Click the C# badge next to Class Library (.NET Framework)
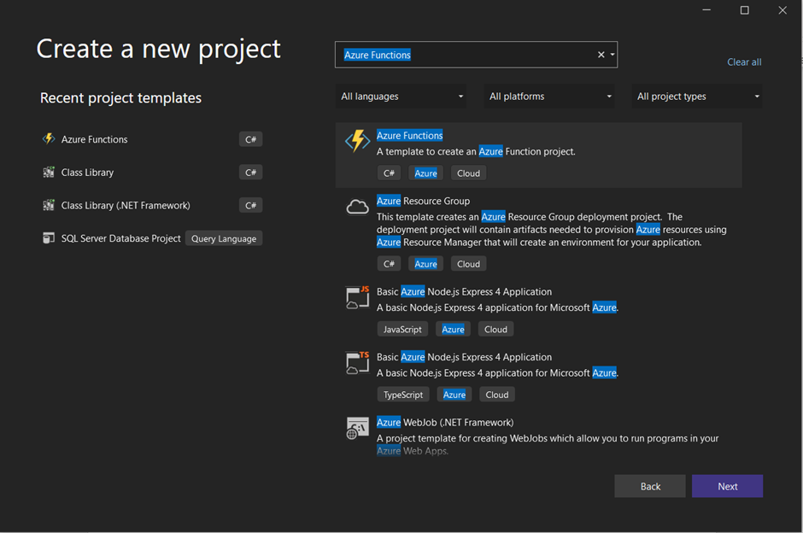The image size is (803, 533). coord(250,205)
